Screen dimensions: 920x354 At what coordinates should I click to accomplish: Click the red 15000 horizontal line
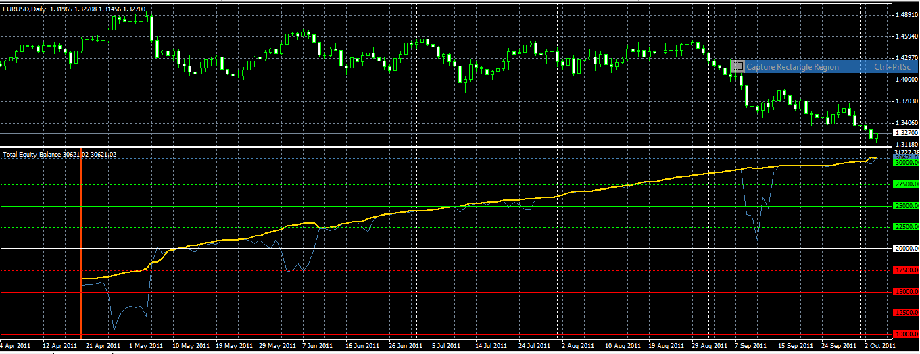(406, 292)
